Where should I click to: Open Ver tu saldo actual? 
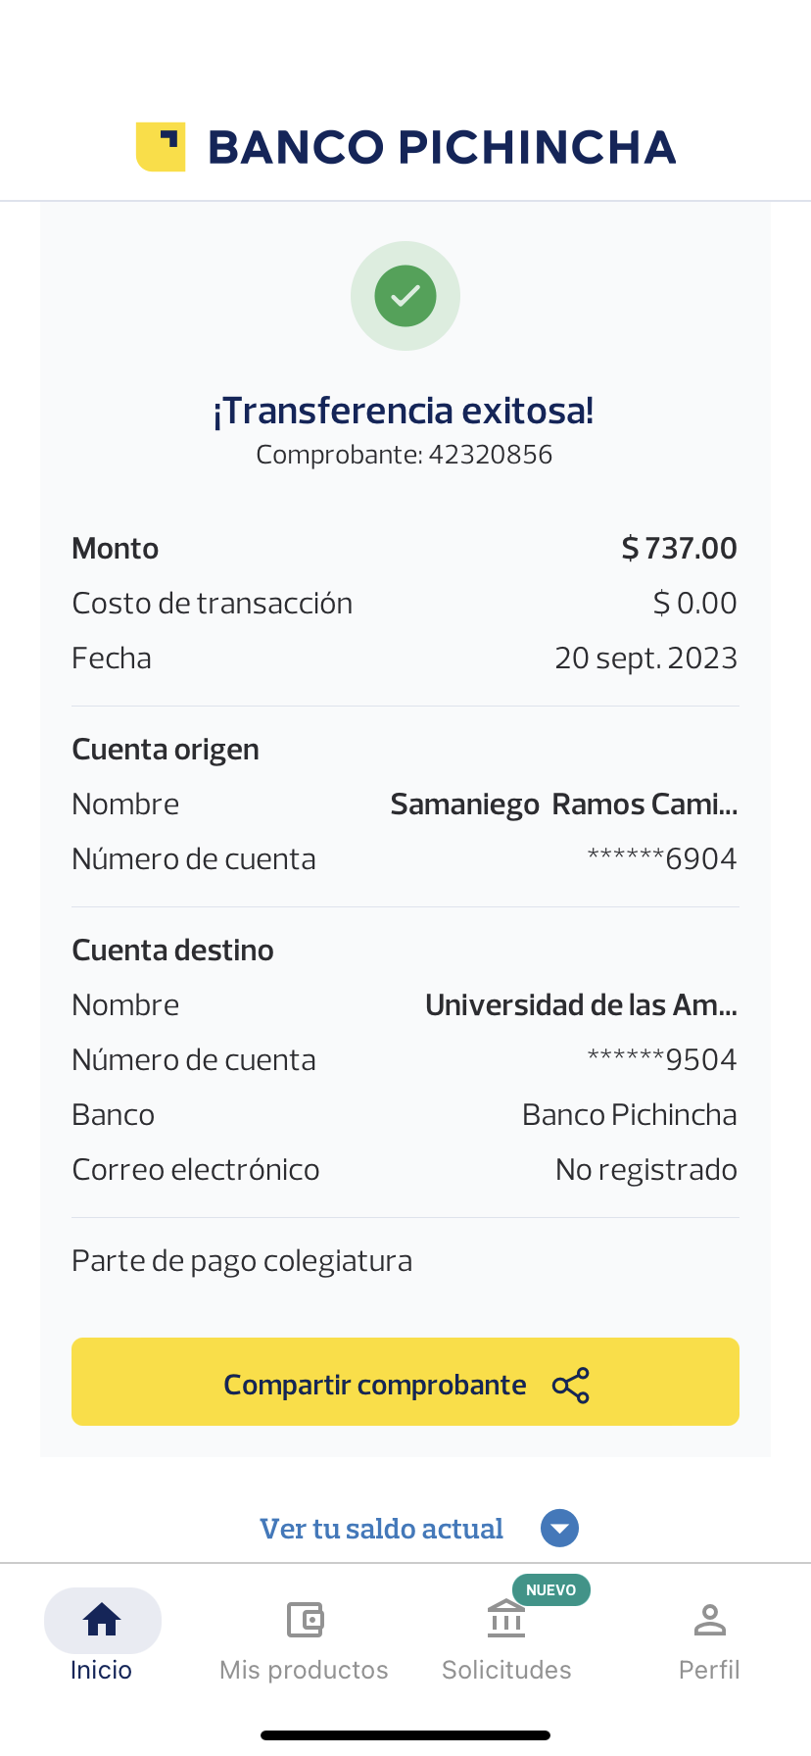[381, 1529]
